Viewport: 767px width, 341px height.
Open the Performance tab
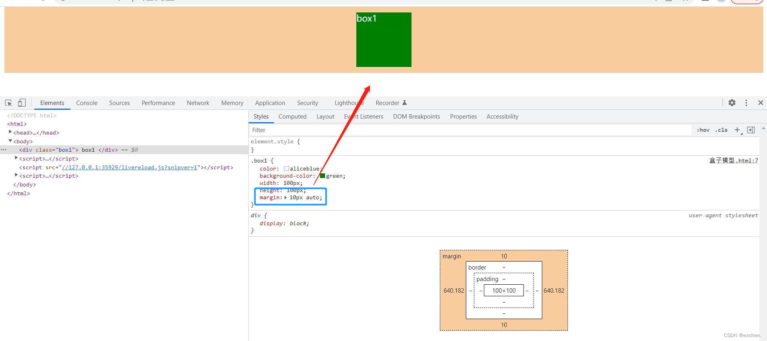pos(158,103)
